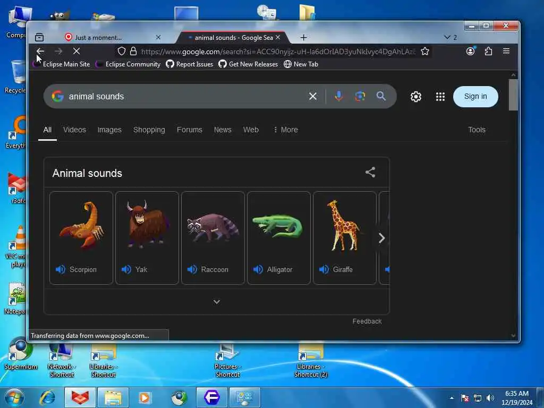Play the Raccoon sound
This screenshot has height=408, width=544.
pyautogui.click(x=192, y=269)
